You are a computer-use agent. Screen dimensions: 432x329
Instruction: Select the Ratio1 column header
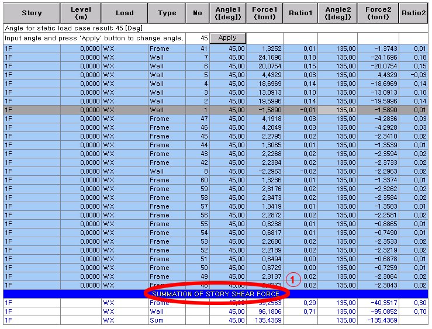tap(301, 12)
